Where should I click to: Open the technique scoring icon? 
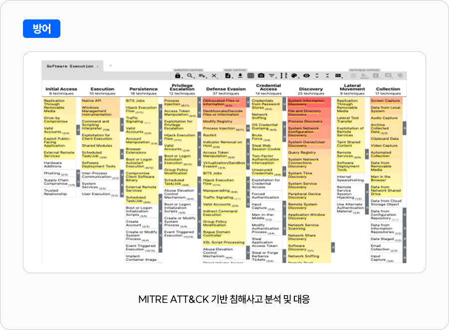tap(376, 76)
